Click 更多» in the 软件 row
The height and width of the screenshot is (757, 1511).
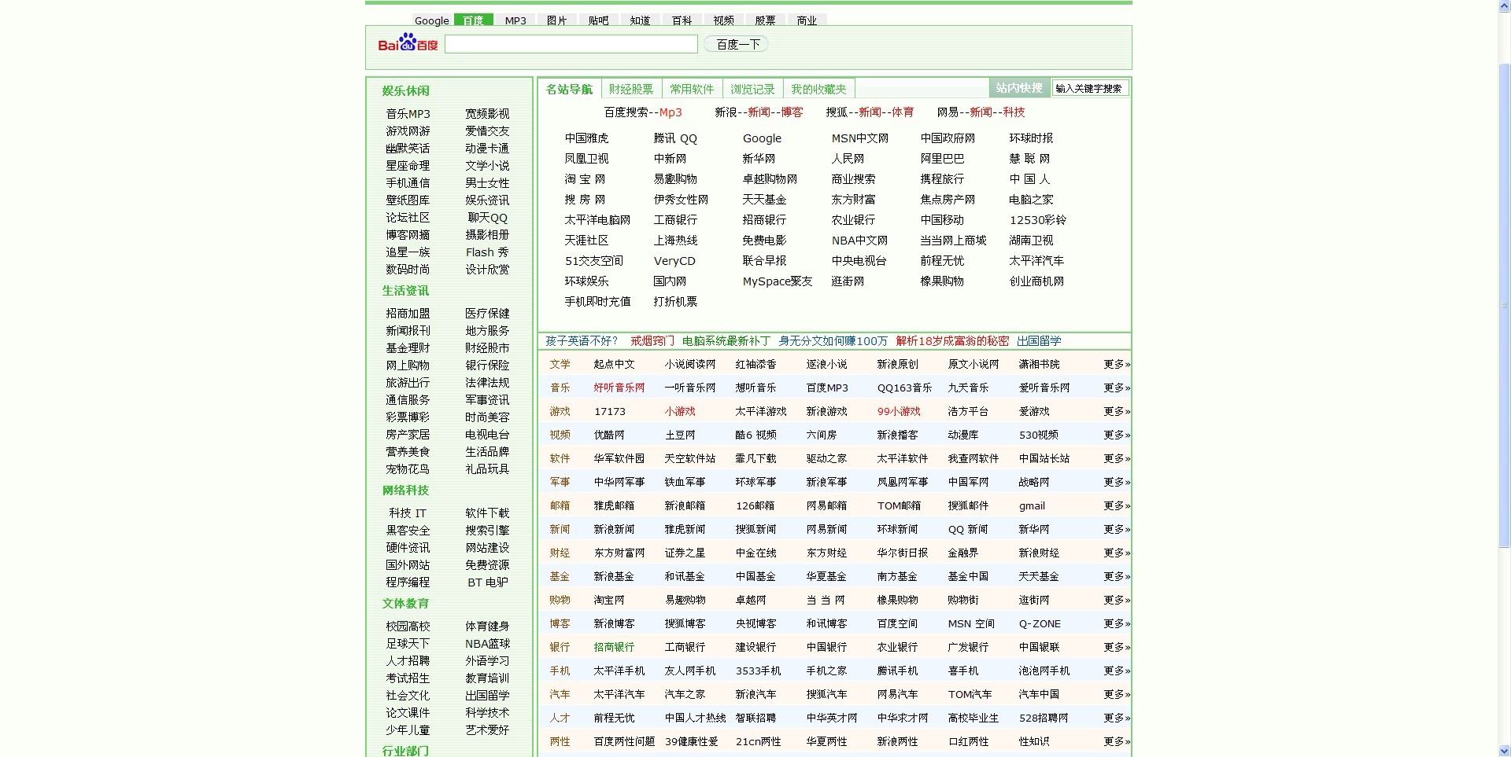click(x=1117, y=459)
